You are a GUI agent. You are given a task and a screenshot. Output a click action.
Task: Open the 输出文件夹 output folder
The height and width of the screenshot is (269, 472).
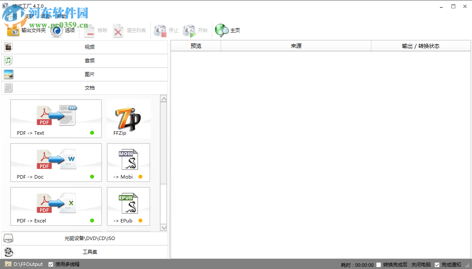[x=26, y=30]
